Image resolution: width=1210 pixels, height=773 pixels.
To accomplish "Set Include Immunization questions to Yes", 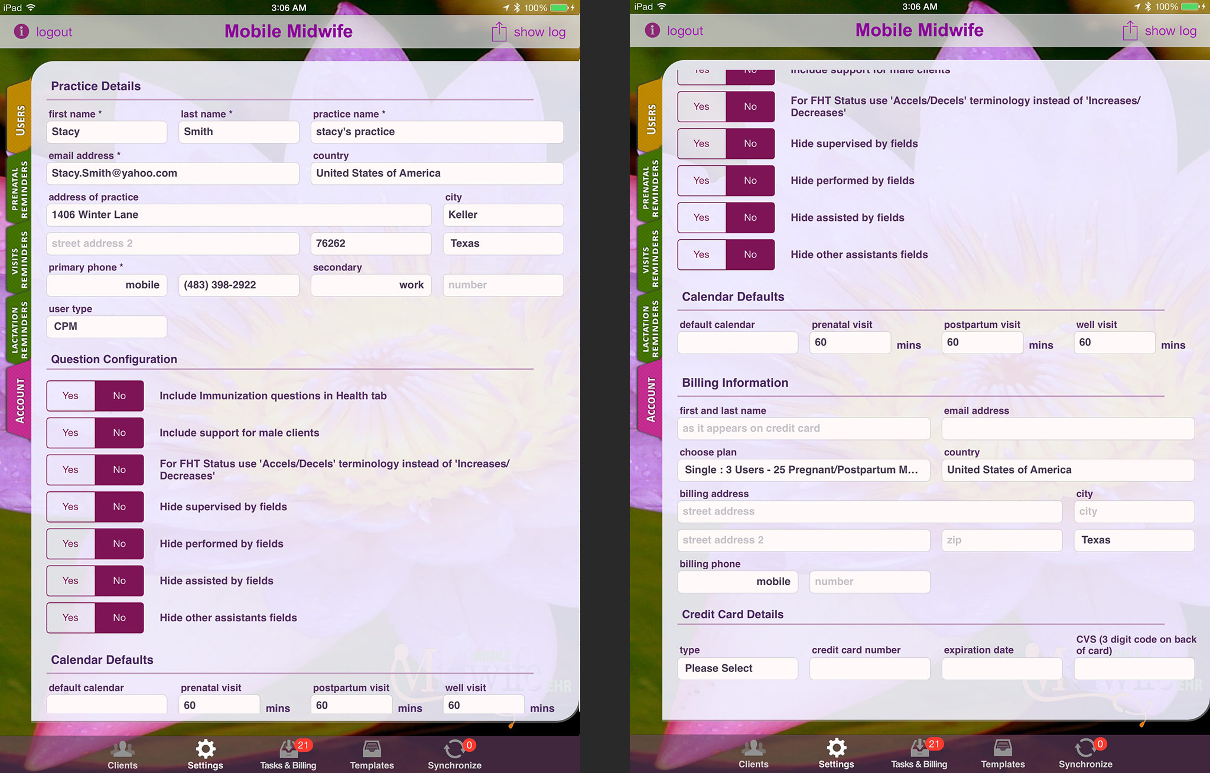I will click(70, 396).
